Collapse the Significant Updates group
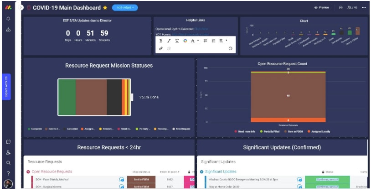 point(201,172)
